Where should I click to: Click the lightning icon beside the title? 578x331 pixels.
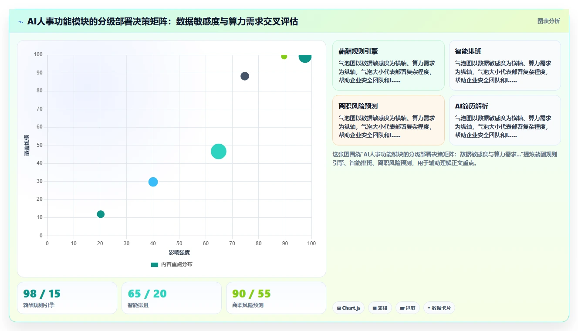tap(20, 22)
